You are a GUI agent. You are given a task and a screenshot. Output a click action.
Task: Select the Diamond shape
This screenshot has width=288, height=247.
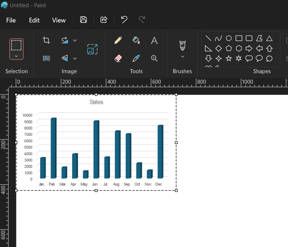click(218, 49)
